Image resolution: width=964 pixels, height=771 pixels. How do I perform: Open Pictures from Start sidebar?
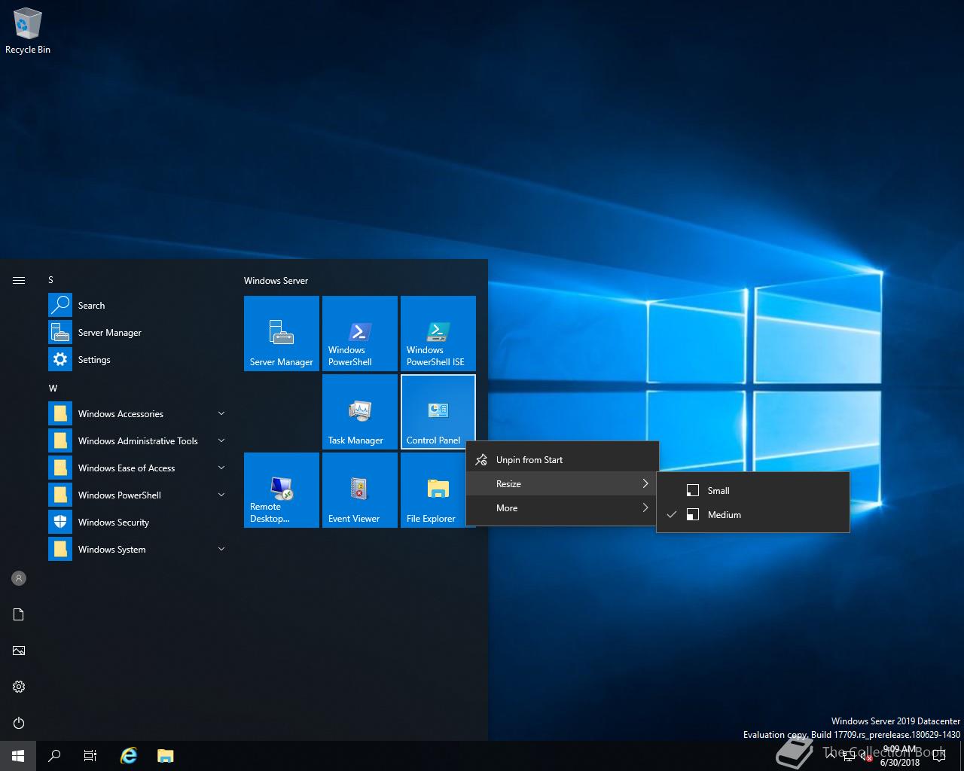pyautogui.click(x=19, y=651)
